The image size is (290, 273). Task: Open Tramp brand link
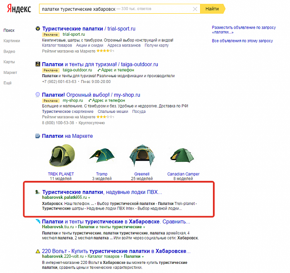point(102,174)
